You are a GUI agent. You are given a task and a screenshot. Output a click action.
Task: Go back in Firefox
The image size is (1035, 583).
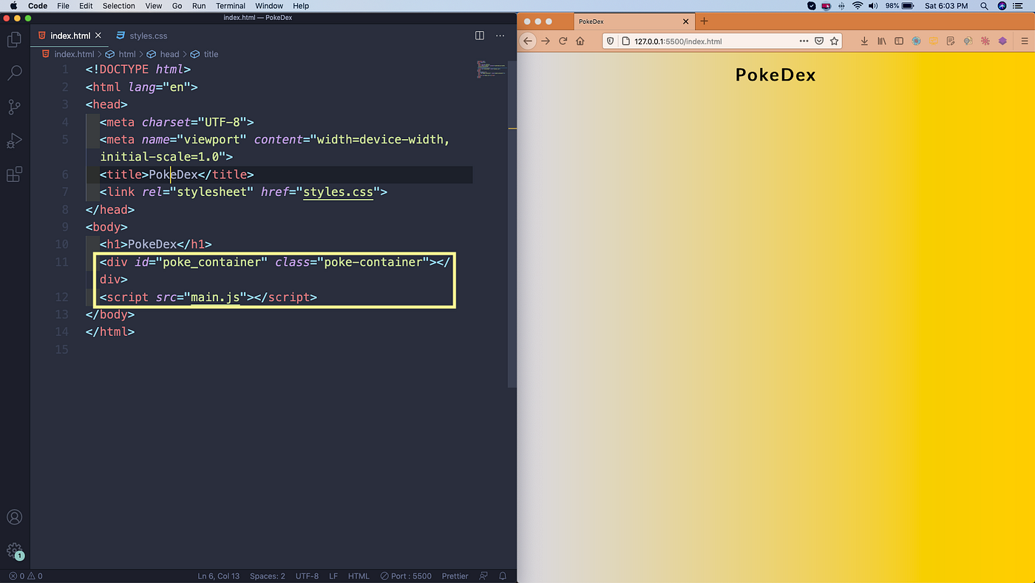[x=528, y=41]
